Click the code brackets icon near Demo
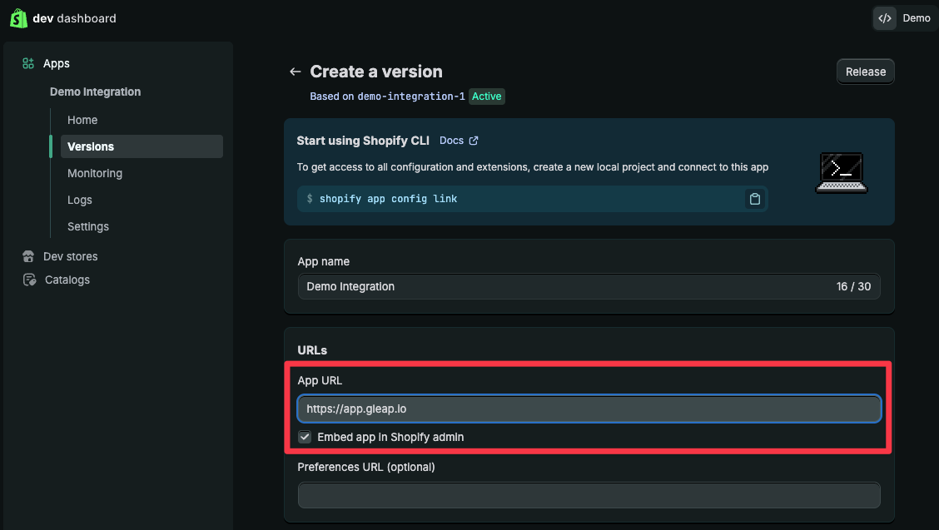Viewport: 939px width, 530px height. [885, 18]
